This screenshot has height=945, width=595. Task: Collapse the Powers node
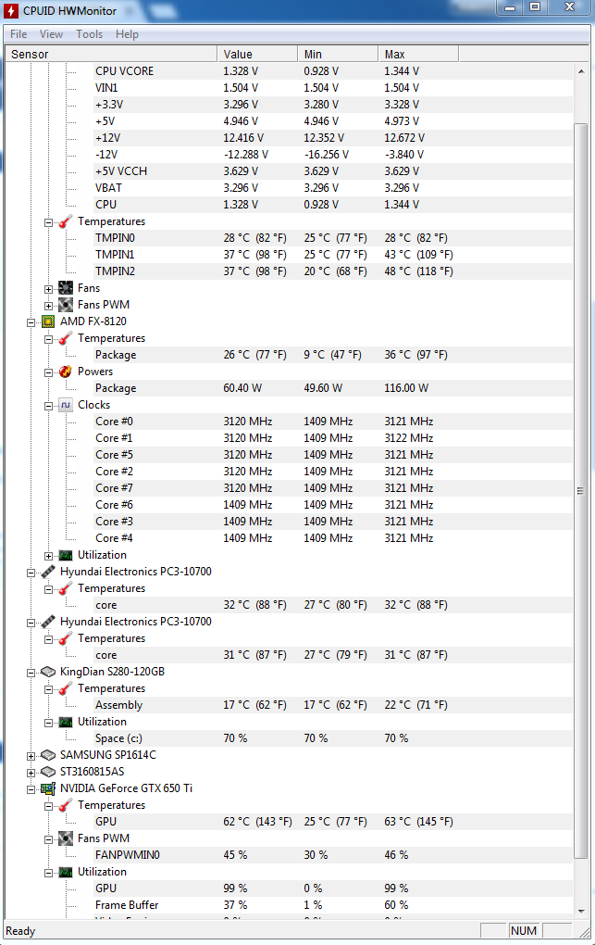point(48,372)
